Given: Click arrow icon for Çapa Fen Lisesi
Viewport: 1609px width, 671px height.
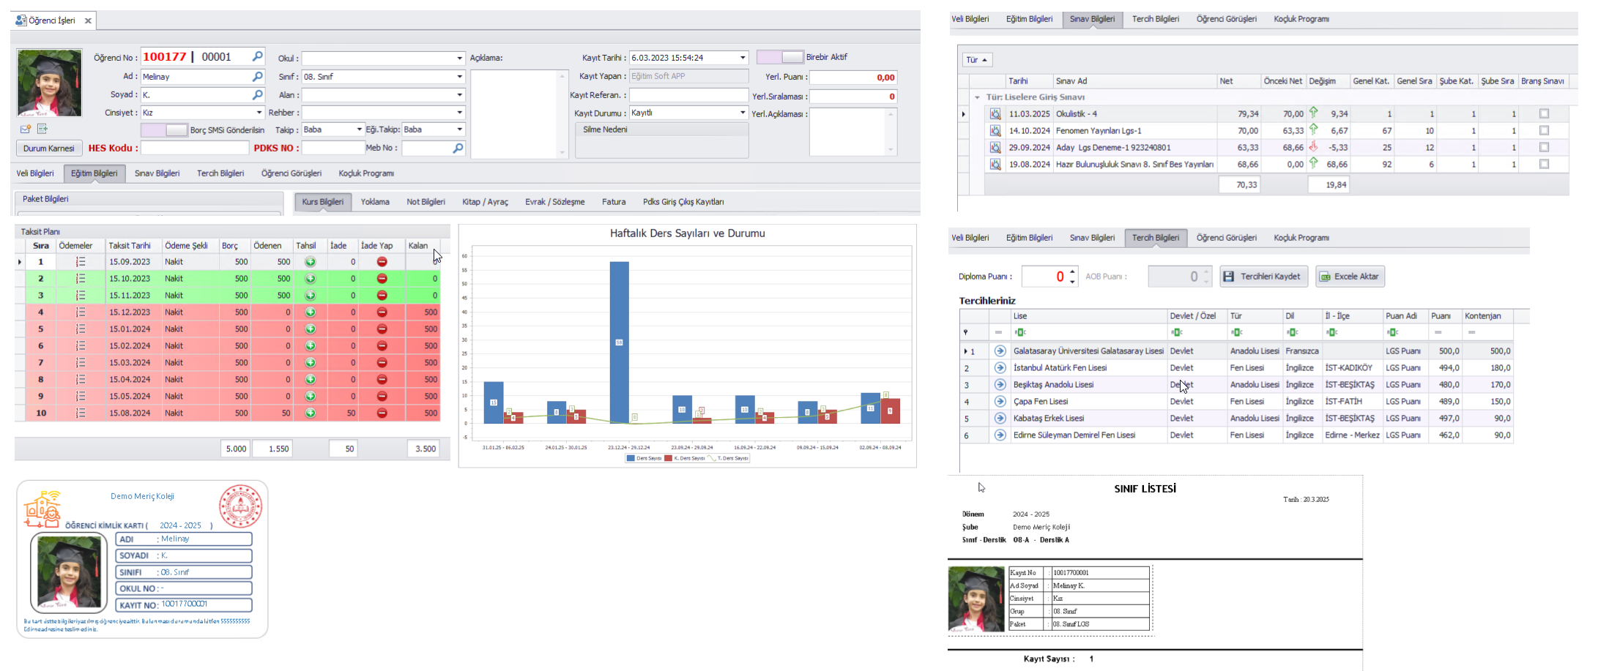Looking at the screenshot, I should click(1000, 401).
